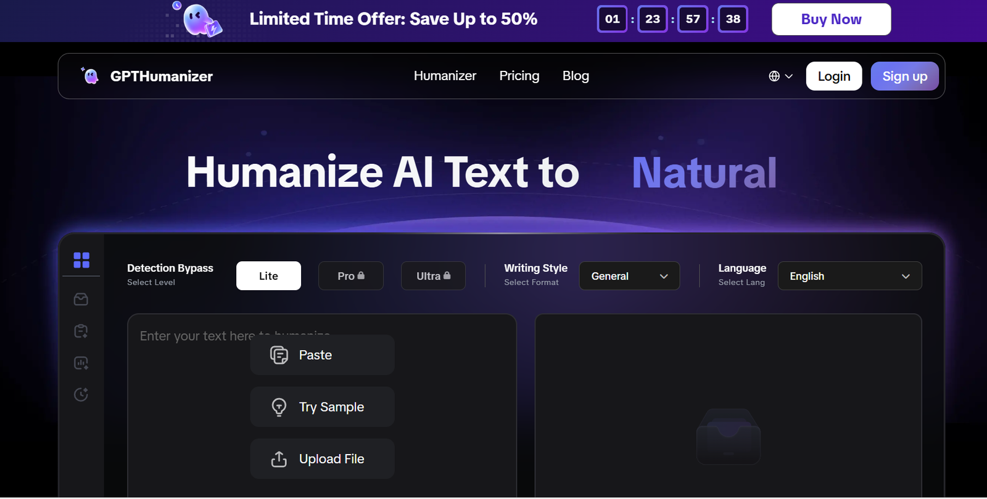This screenshot has height=499, width=987.
Task: Select the clipboard edit sidebar icon
Action: pos(81,331)
